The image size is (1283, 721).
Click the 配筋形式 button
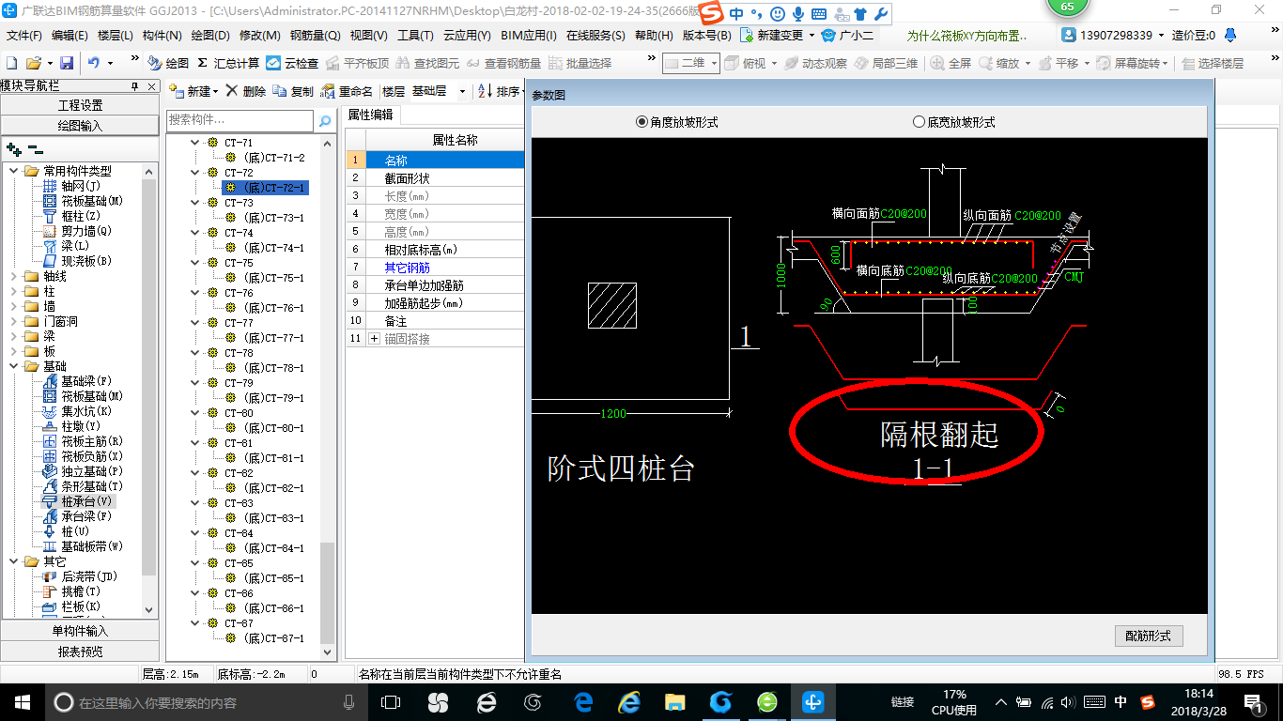click(x=1148, y=636)
